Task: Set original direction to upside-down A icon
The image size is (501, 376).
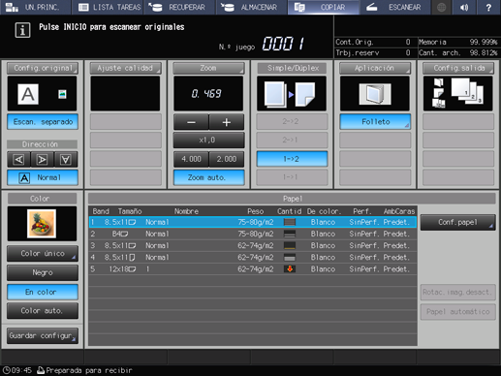Action: coord(66,160)
